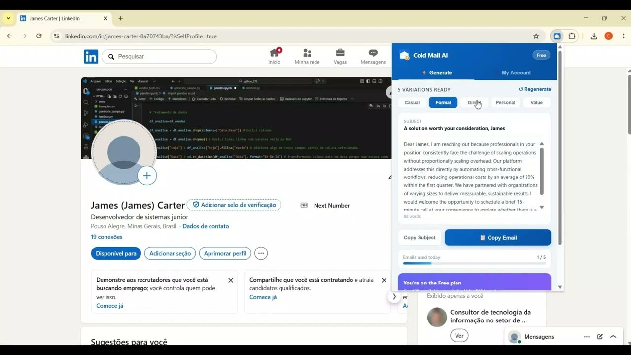
Task: Click the Regenerate refresh button
Action: pyautogui.click(x=535, y=89)
